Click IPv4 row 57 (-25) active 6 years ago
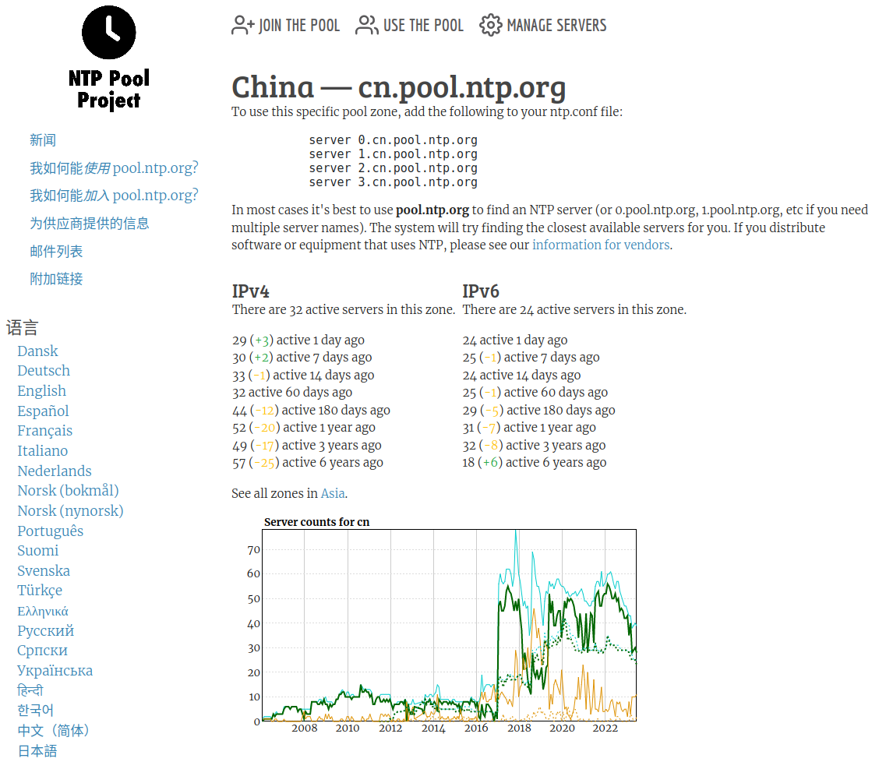Image resolution: width=879 pixels, height=769 pixels. 308,462
